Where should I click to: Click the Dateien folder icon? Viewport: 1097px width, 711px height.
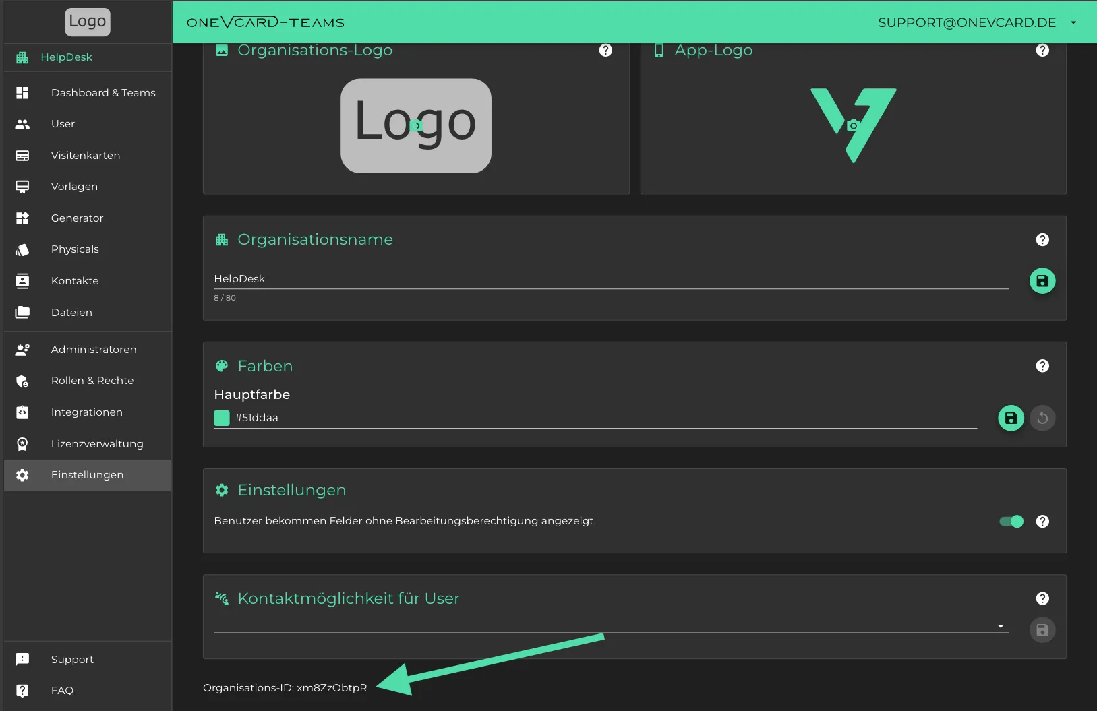22,312
